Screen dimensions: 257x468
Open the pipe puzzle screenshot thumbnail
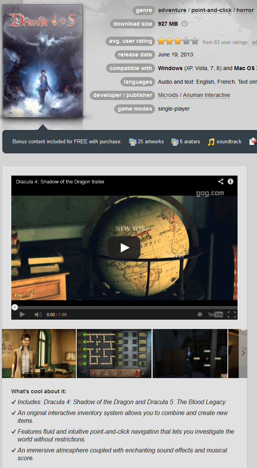(x=114, y=354)
